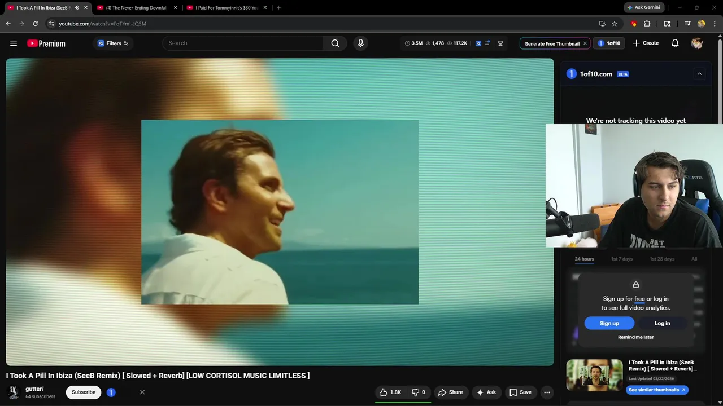View site information icon in address bar

point(51,24)
